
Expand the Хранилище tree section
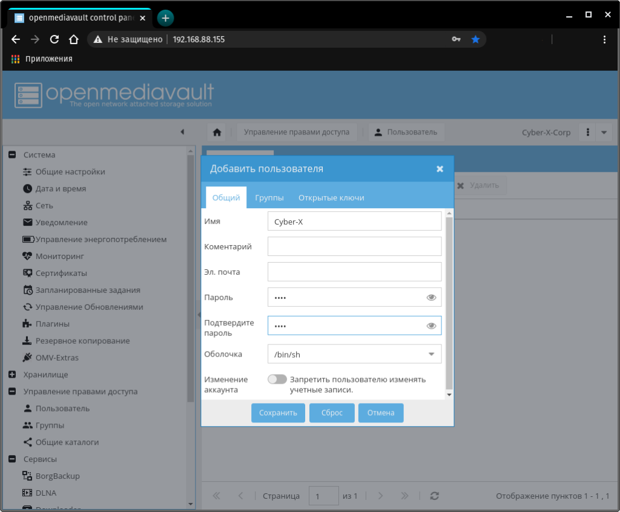(12, 375)
